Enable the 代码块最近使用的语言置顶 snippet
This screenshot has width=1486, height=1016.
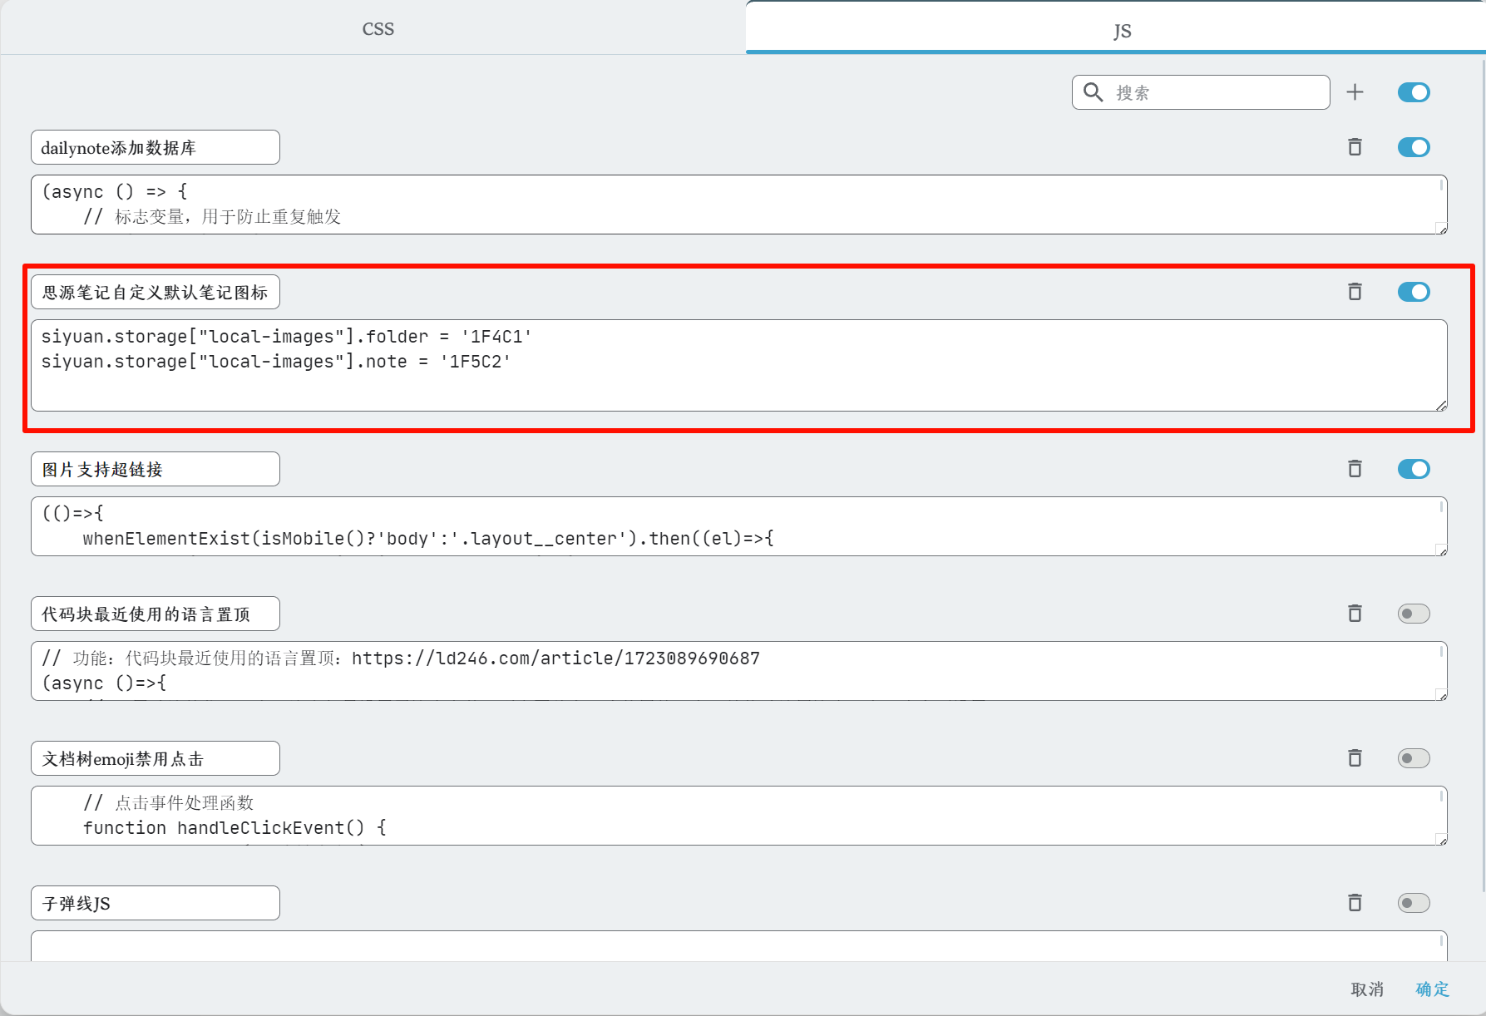pos(1413,614)
